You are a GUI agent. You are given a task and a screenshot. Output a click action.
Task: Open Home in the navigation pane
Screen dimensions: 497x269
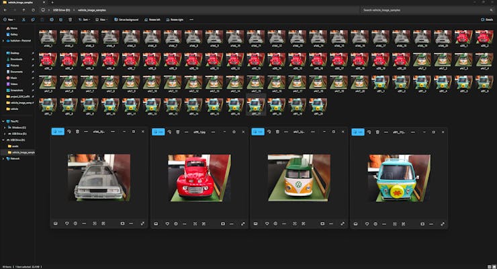[x=14, y=28]
